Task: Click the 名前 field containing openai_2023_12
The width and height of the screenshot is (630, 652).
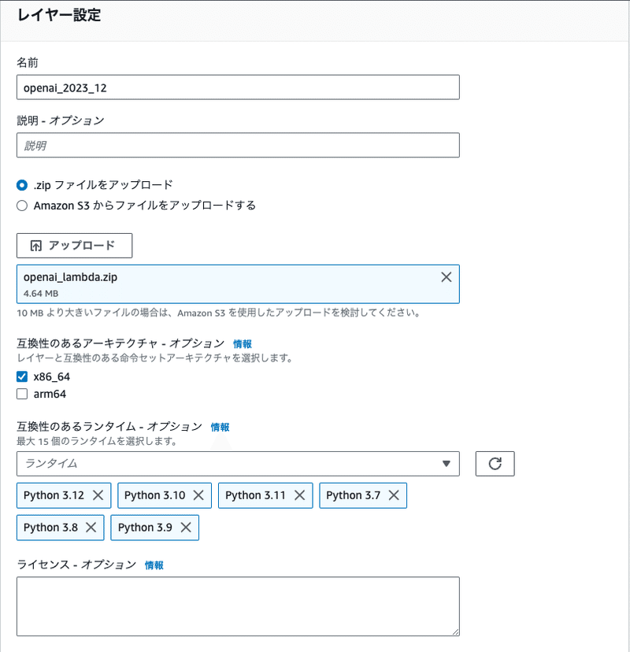Action: click(238, 87)
